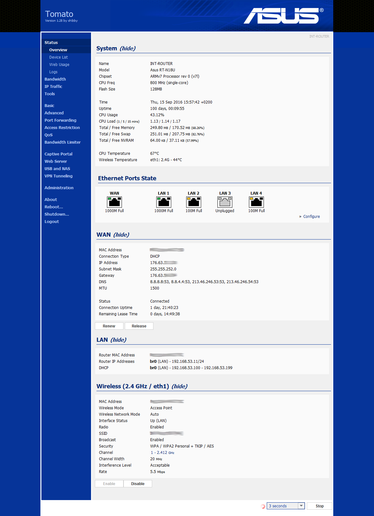
Task: Click the ASUS logo
Action: [283, 16]
